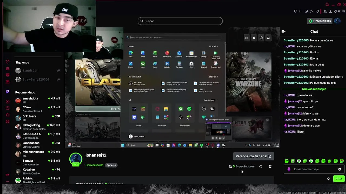Open followed channel StrawBerry220303
The height and width of the screenshot is (194, 346).
tap(37, 79)
